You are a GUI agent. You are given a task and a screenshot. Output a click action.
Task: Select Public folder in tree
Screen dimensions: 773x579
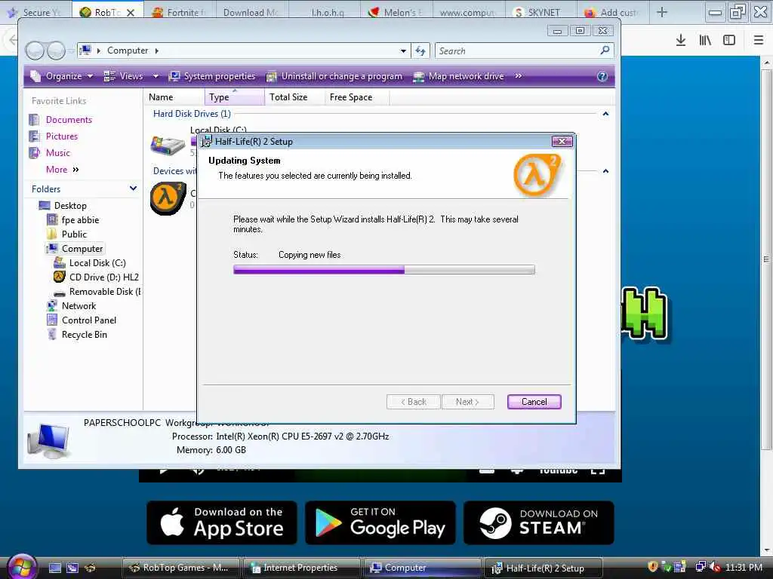point(74,234)
